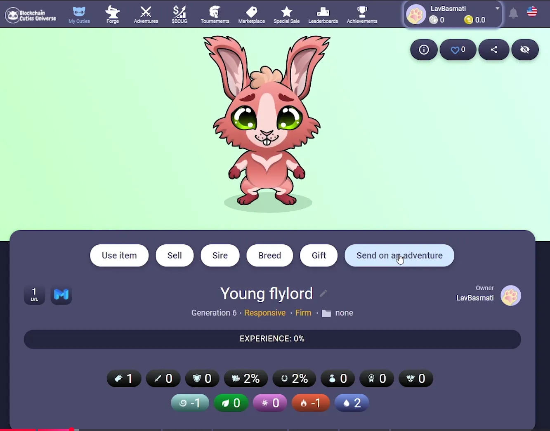550x431 pixels.
Task: Click the Breed button
Action: coord(270,256)
